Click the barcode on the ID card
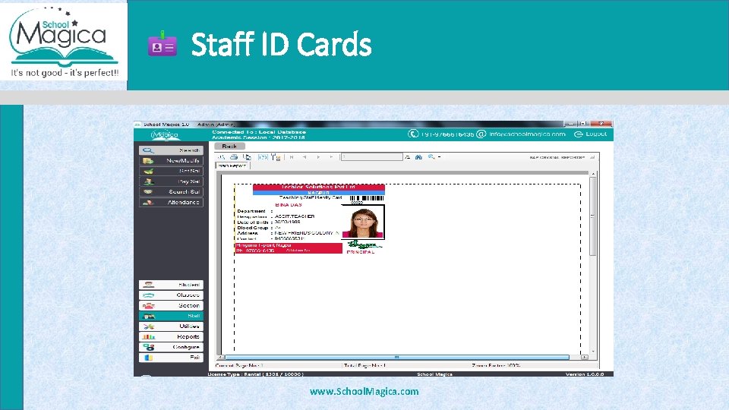The width and height of the screenshot is (729, 410). pyautogui.click(x=366, y=198)
